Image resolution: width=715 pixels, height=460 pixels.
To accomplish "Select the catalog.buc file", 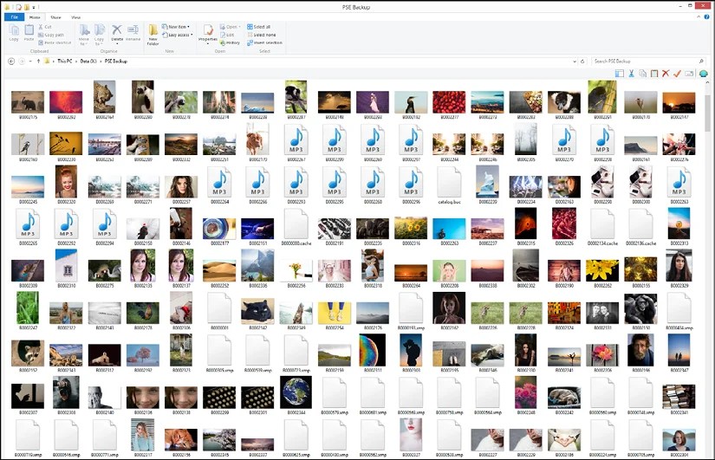I will (449, 185).
